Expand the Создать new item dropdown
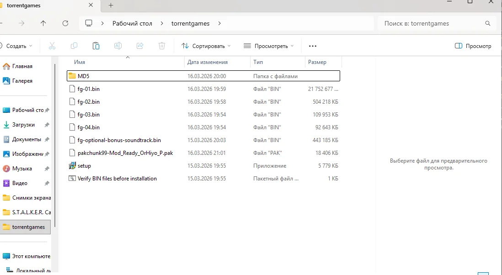502x275 pixels. pos(16,46)
